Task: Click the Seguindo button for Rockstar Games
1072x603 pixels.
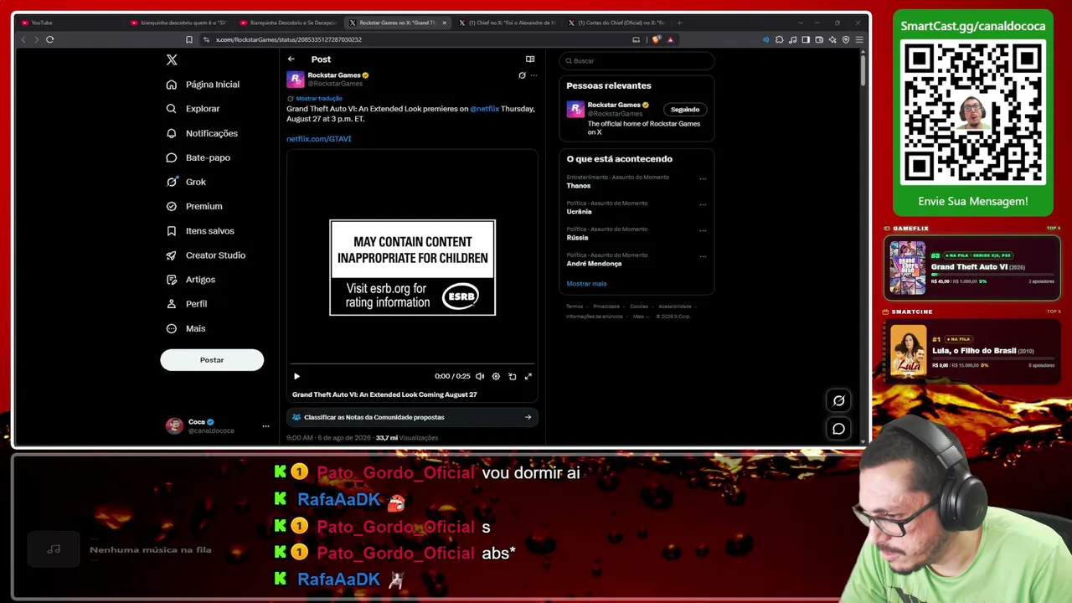Action: [685, 110]
